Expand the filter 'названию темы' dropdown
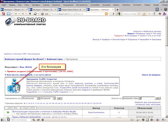The height and width of the screenshot is (122, 168). click(132, 98)
